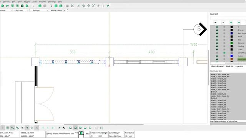Click the Save drawing icon
Viewport: 246px width, 138px height.
(x=12, y=6)
